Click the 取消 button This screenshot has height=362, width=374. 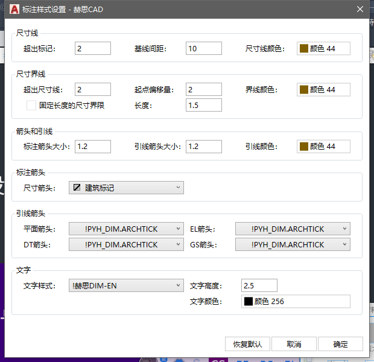pos(294,344)
